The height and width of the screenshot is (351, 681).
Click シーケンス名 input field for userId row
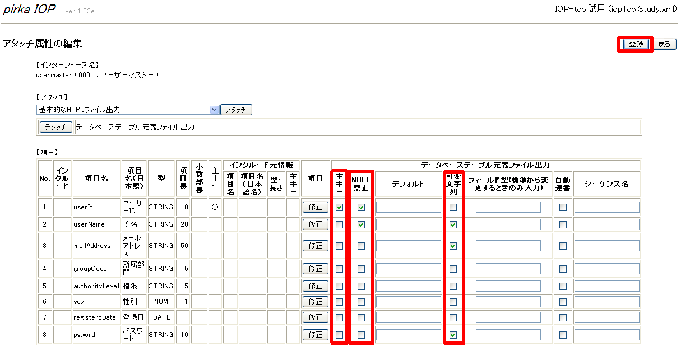(x=606, y=207)
